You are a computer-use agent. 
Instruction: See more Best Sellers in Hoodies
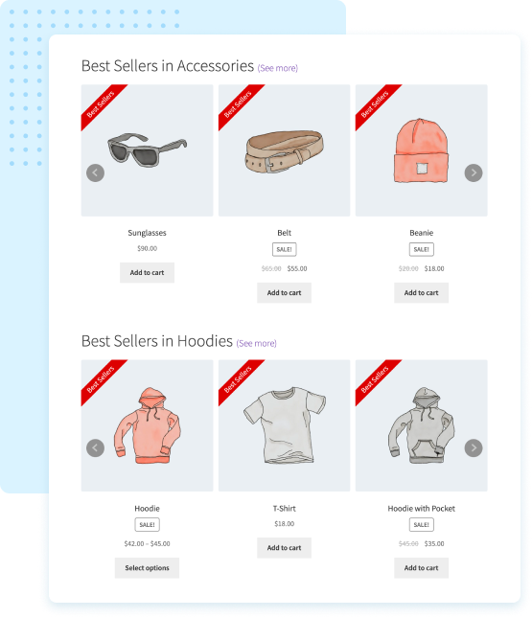pos(256,343)
